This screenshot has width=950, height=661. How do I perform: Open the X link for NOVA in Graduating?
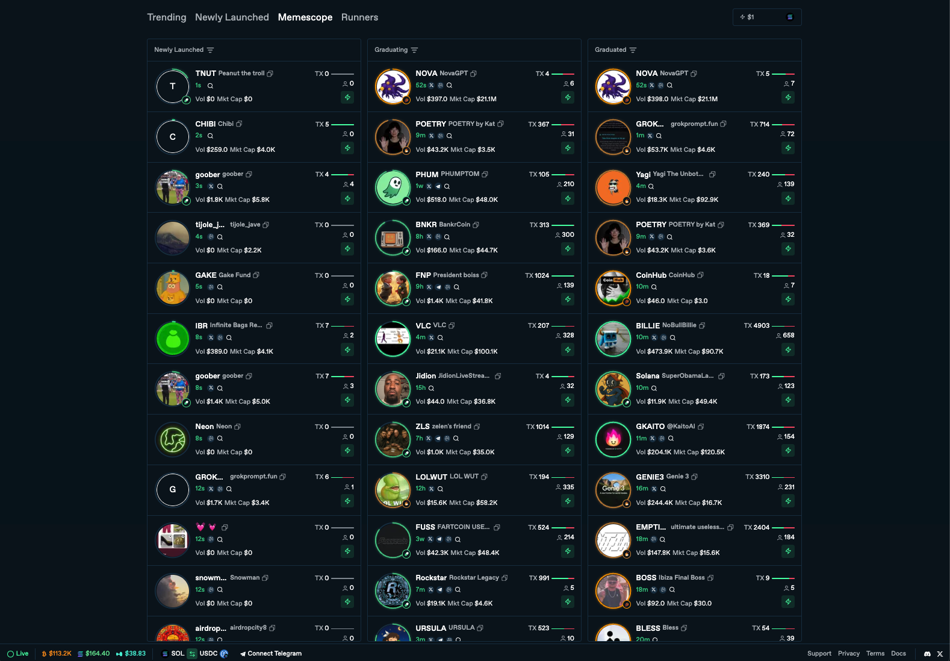coord(431,86)
